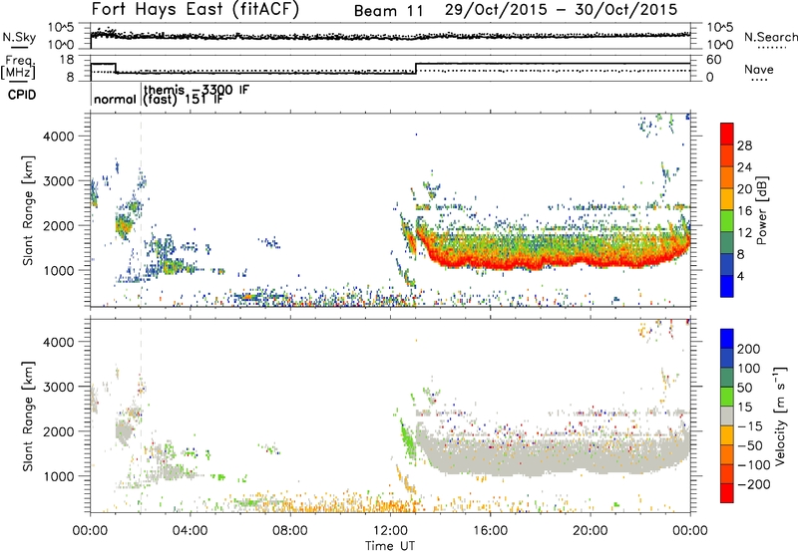
Task: Click the '20:00' time axis tick
Action: click(x=590, y=531)
